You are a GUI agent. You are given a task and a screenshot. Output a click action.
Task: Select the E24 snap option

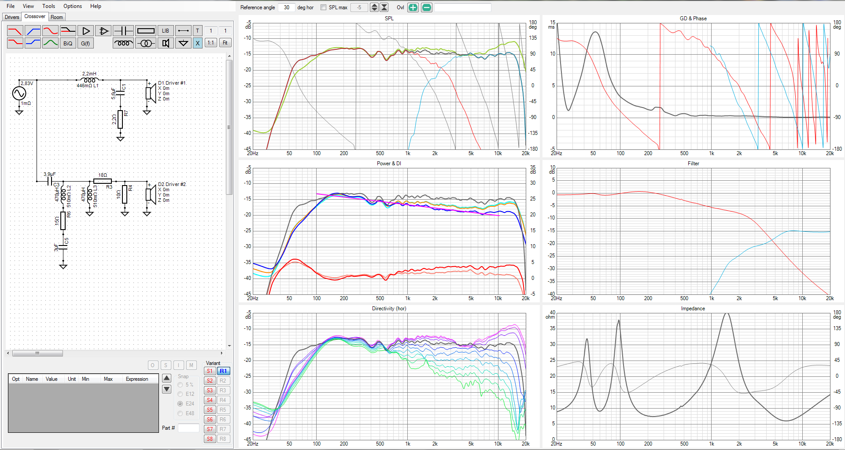(x=180, y=404)
